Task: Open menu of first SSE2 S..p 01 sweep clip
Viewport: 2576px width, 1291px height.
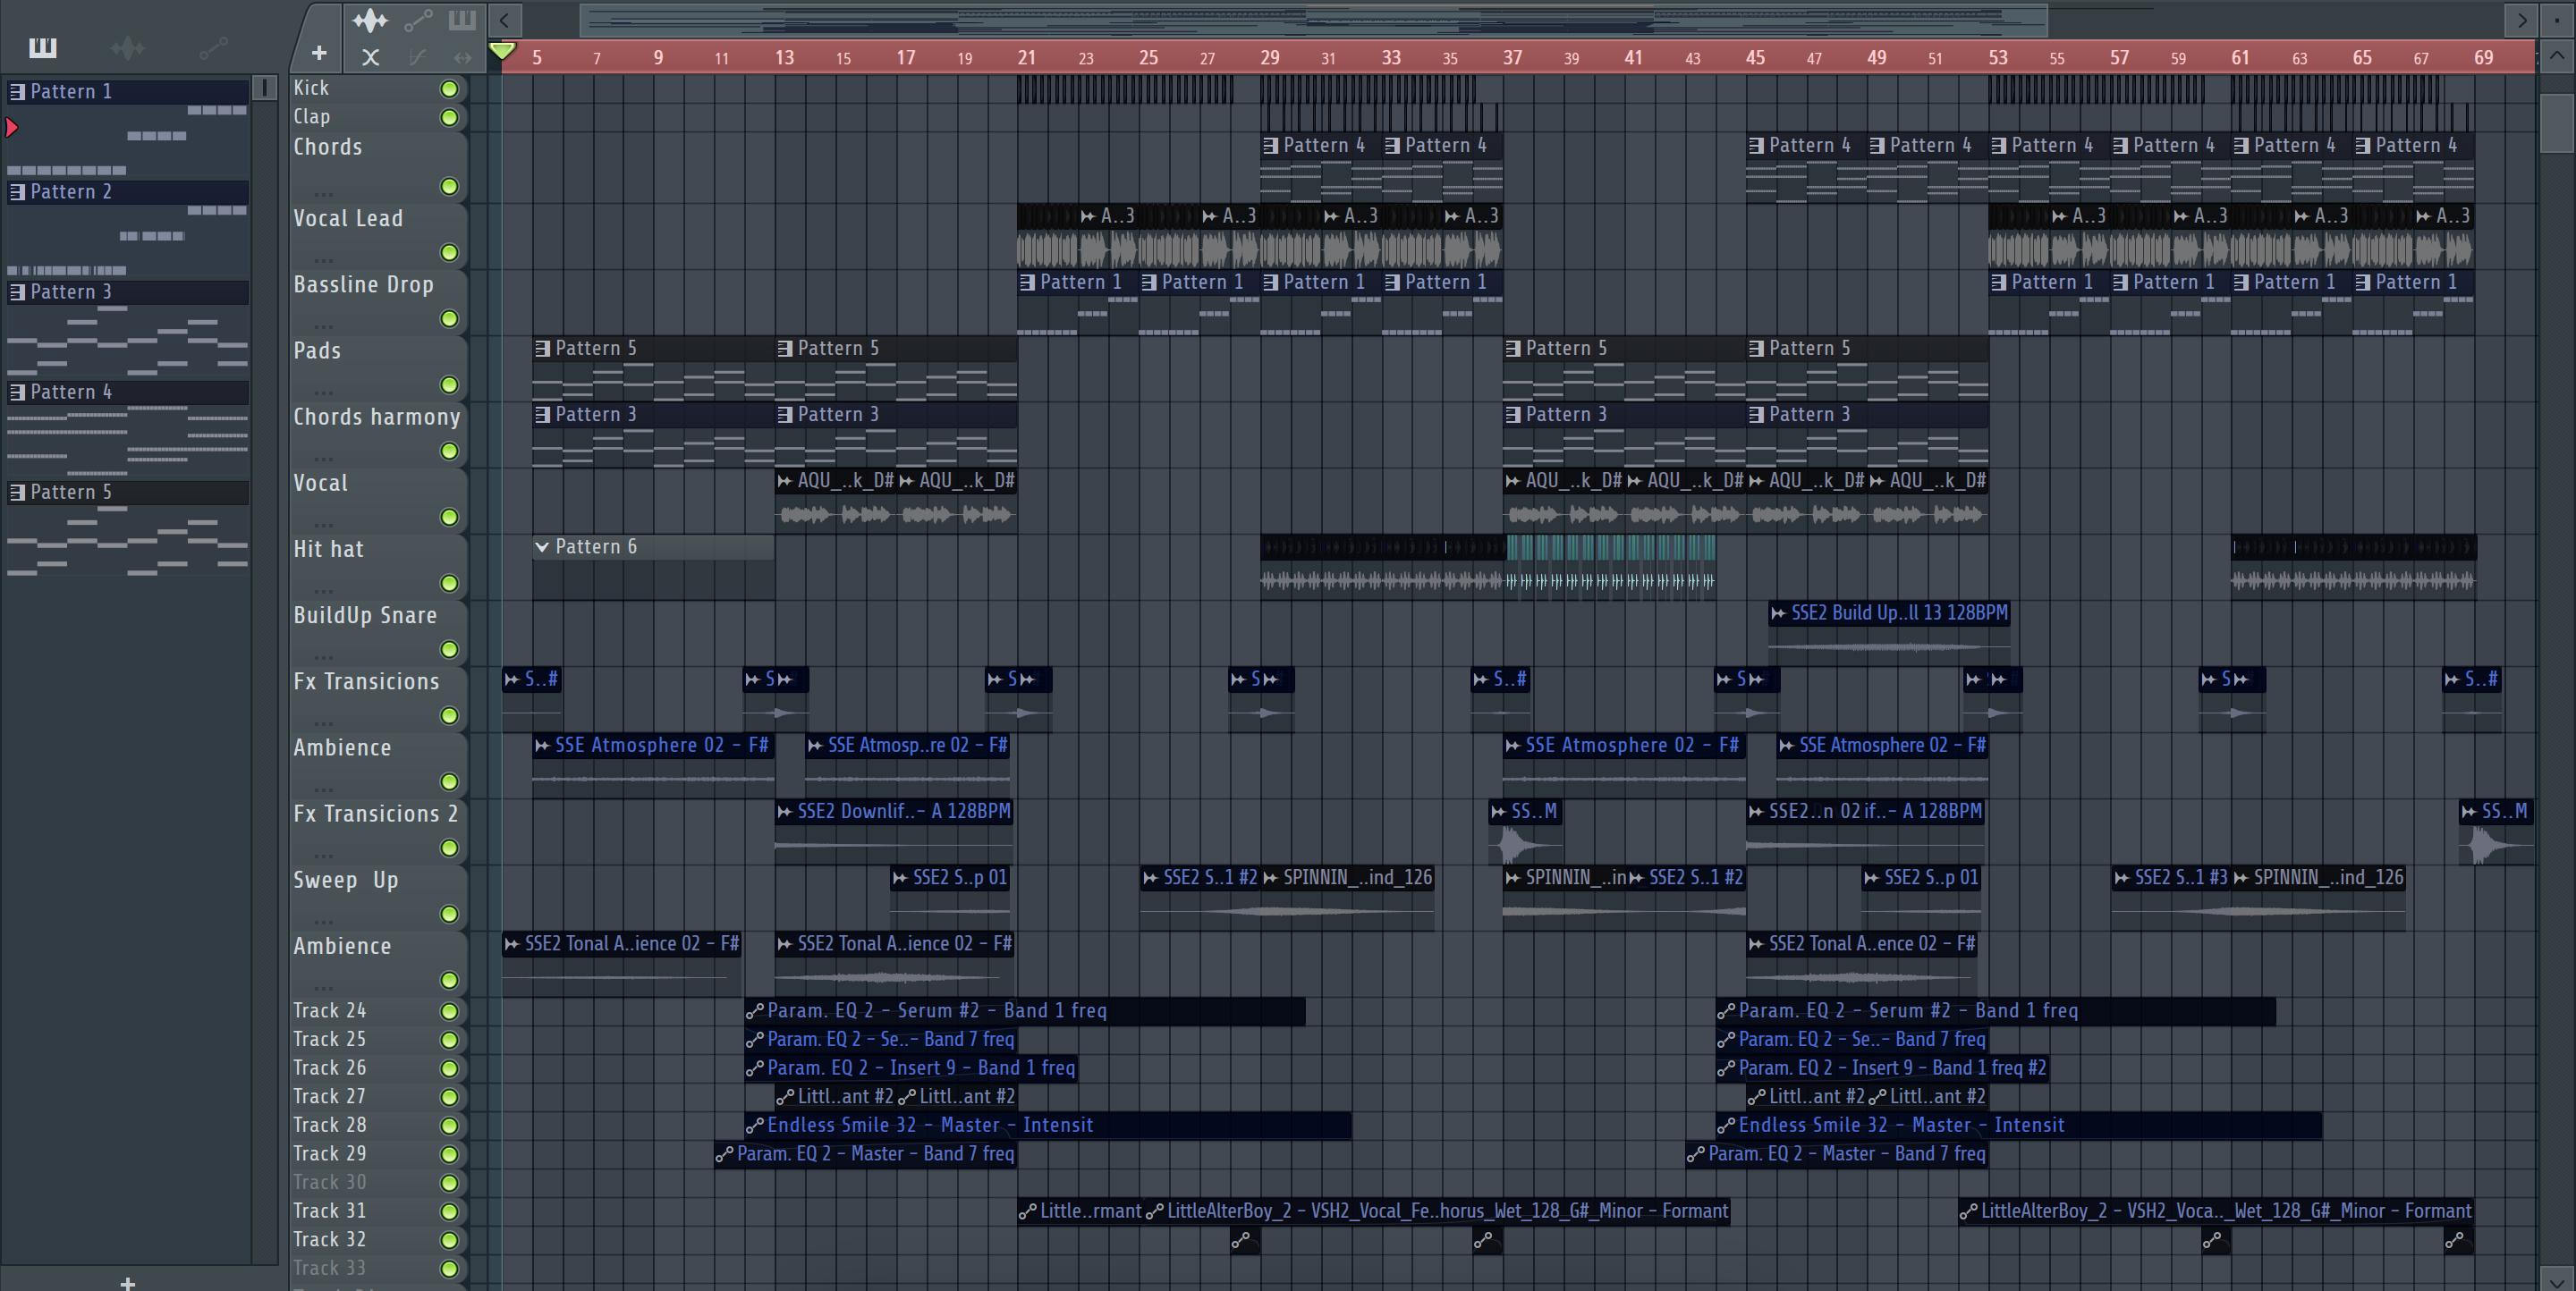Action: (x=900, y=878)
